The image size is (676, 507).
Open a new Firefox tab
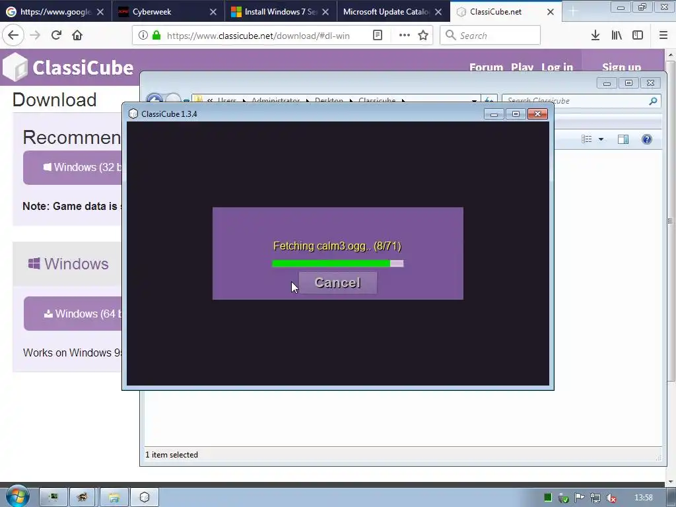573,12
